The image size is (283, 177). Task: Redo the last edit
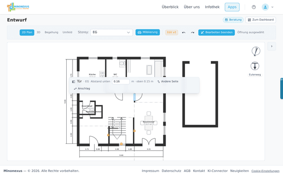[x=192, y=33]
